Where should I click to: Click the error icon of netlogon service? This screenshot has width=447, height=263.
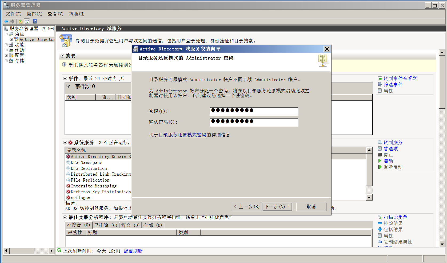tap(68, 198)
